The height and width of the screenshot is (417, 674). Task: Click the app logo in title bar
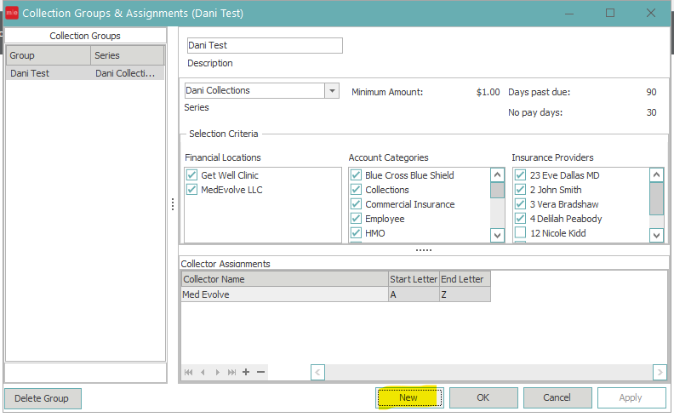(12, 13)
